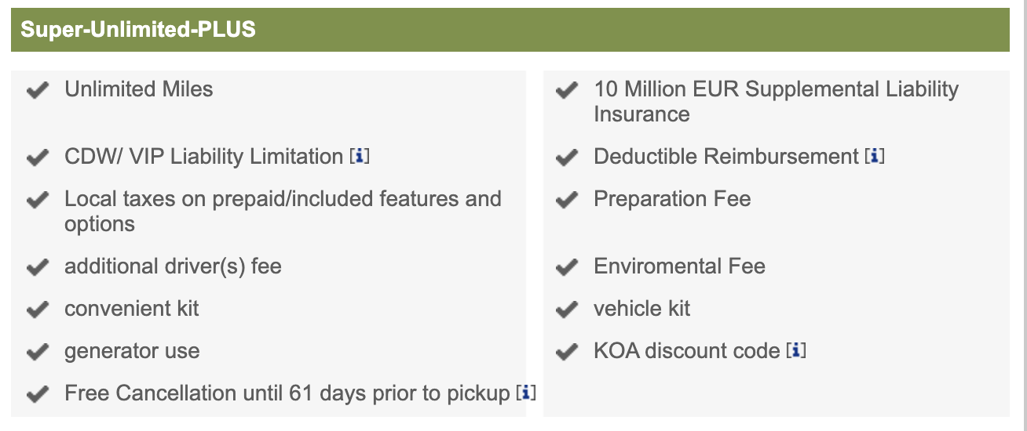The image size is (1027, 431).
Task: Click checkmark next to vehicle kit
Action: pos(566,310)
